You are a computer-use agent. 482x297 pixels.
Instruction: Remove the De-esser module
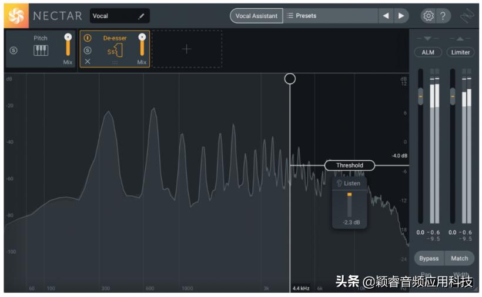pyautogui.click(x=88, y=62)
